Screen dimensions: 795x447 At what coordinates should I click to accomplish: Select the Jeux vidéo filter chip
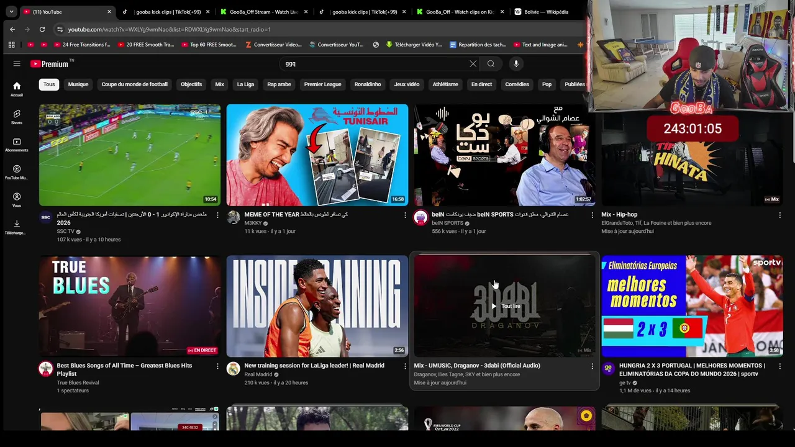coord(407,84)
